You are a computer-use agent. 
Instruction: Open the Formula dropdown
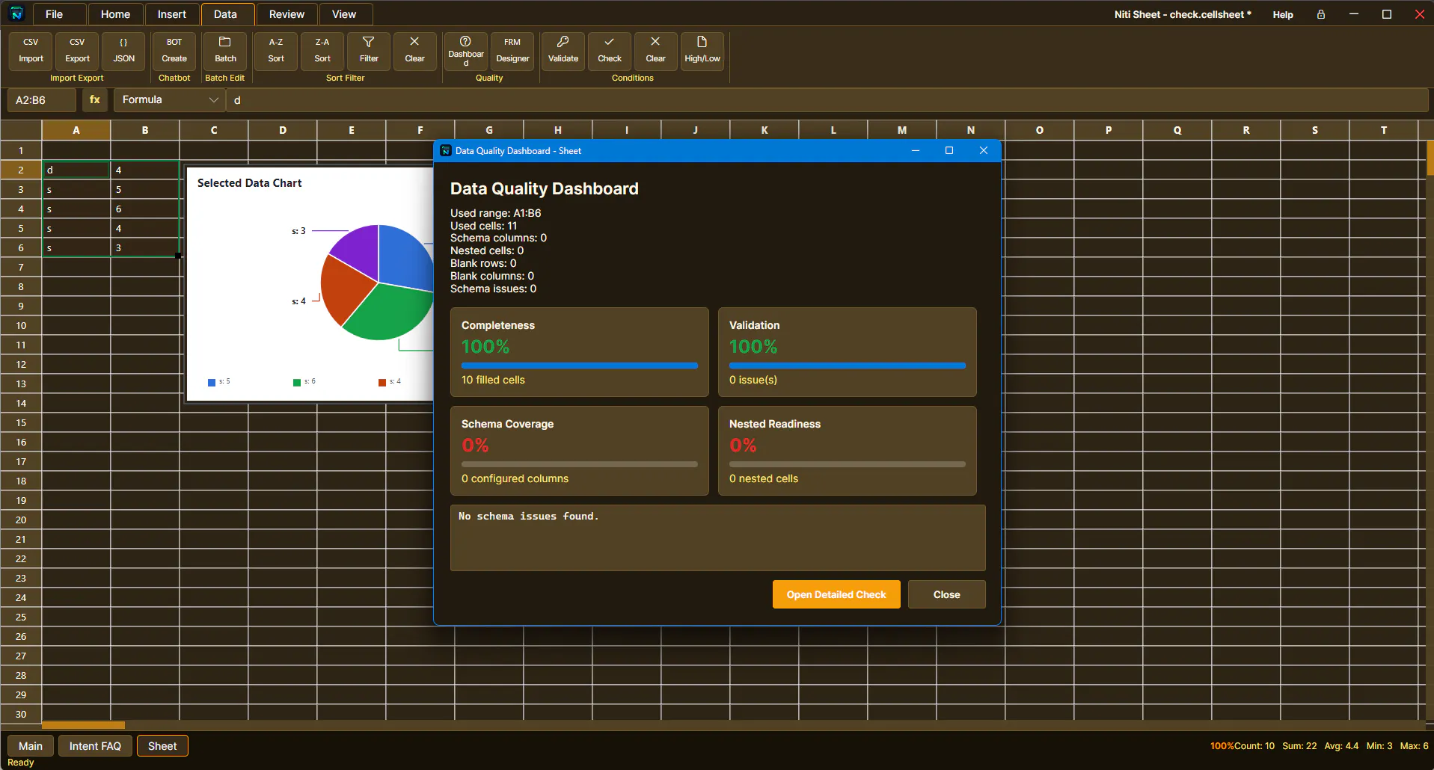tap(170, 99)
